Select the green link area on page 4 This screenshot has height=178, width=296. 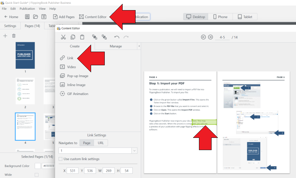click(x=204, y=122)
